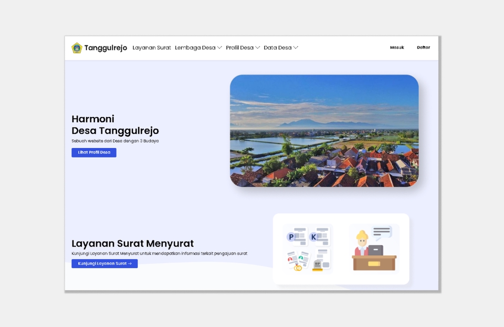Image resolution: width=504 pixels, height=327 pixels.
Task: Click the aerial village photo
Action: pyautogui.click(x=324, y=131)
